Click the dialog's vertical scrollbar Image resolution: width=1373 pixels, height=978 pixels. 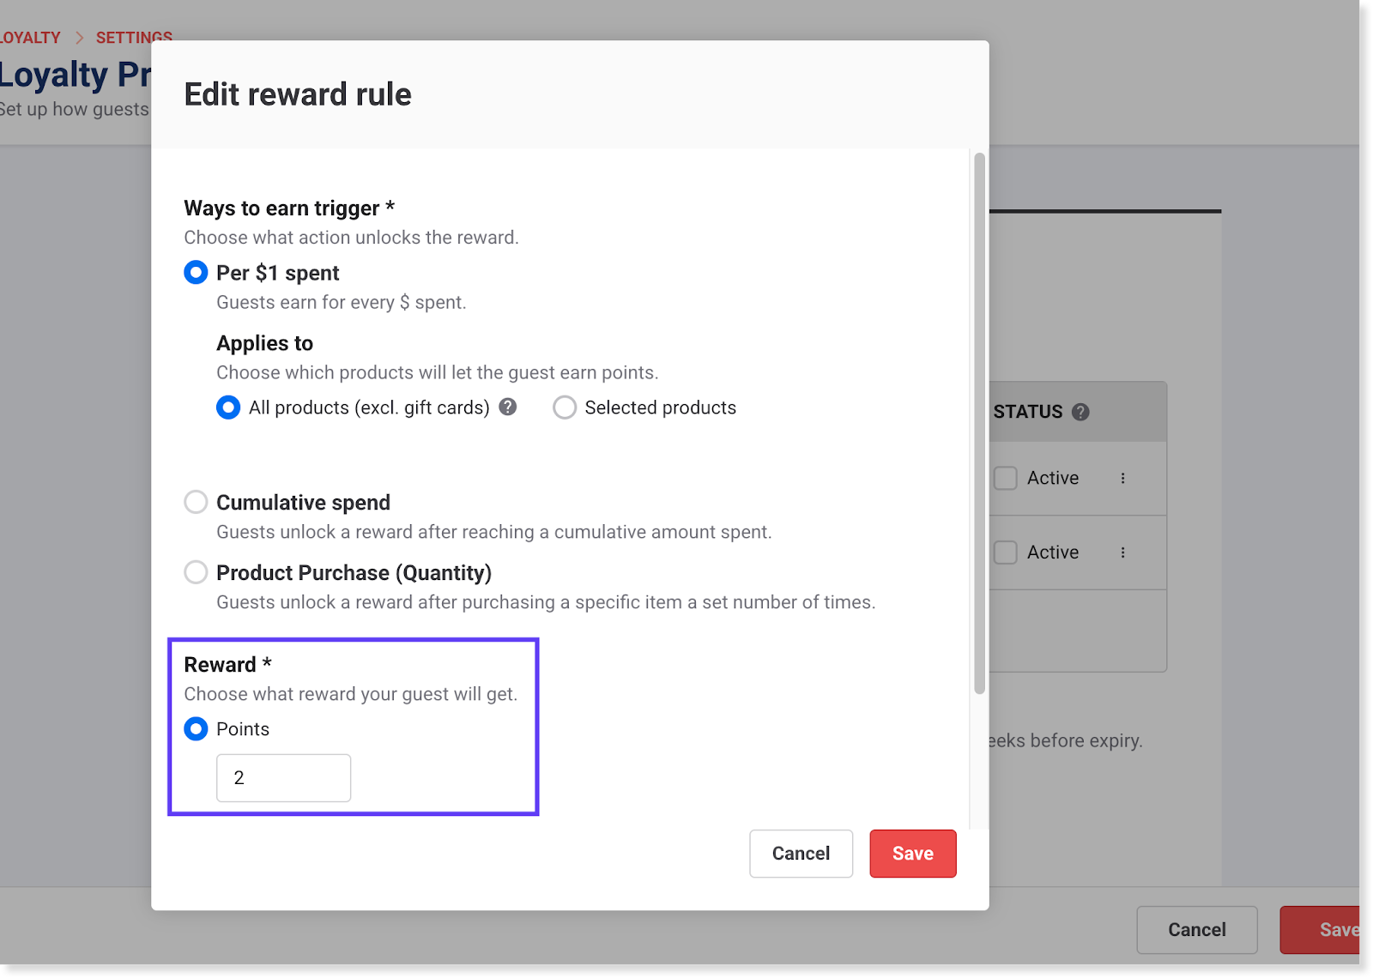tap(979, 422)
